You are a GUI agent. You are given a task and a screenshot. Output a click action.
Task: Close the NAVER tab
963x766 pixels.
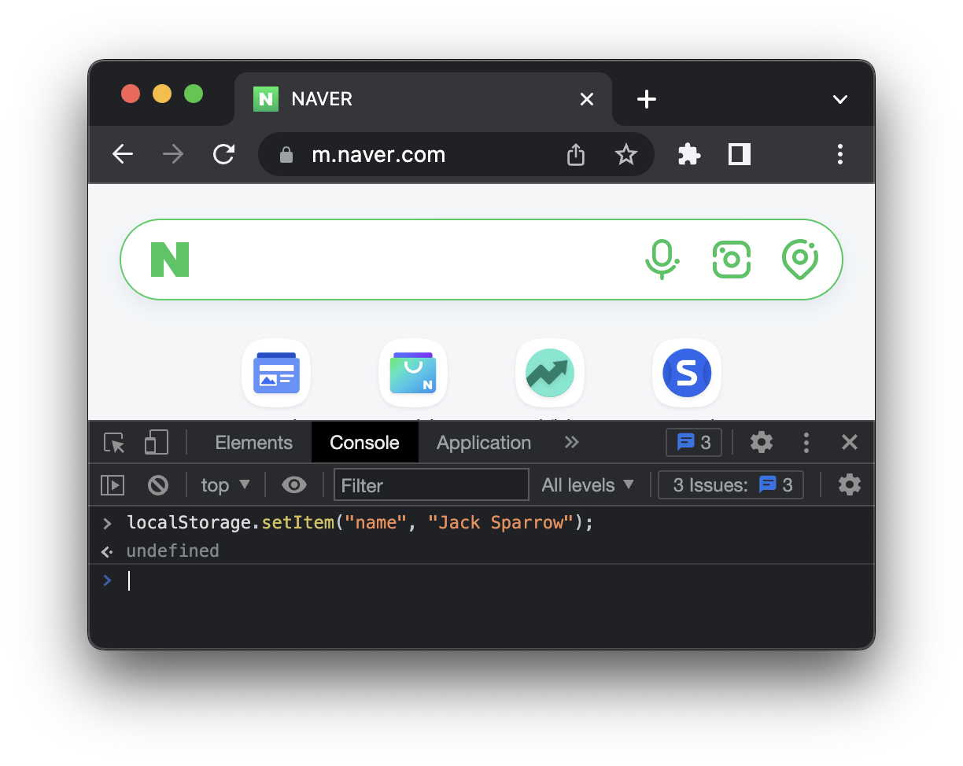[587, 99]
